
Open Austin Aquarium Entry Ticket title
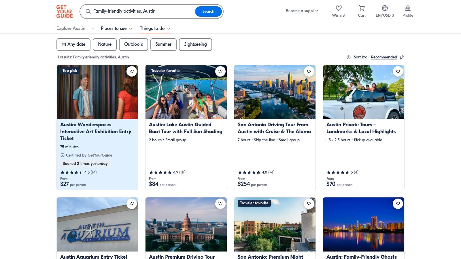(94, 256)
